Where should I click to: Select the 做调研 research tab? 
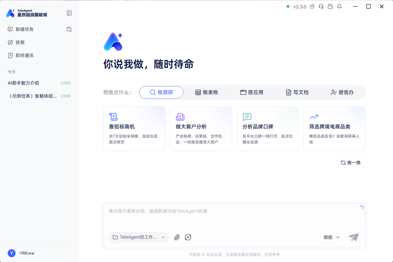click(161, 93)
